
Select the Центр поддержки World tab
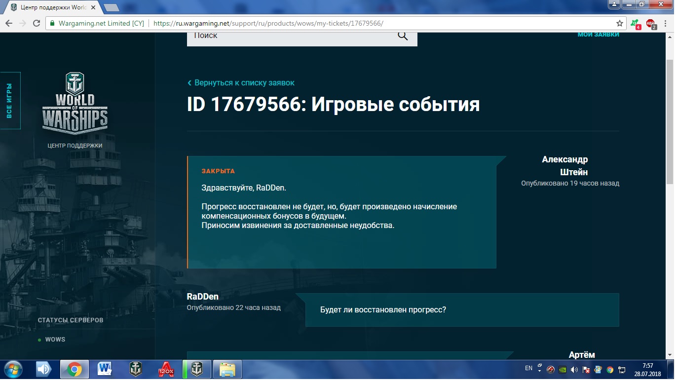(53, 7)
